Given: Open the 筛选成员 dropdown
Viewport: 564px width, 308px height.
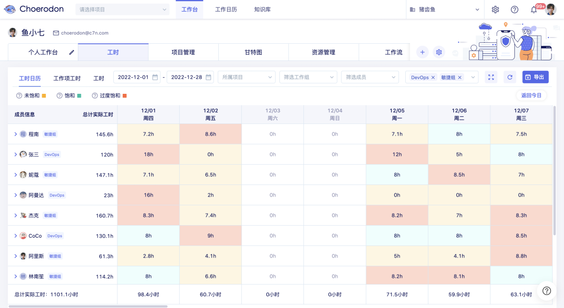Looking at the screenshot, I should click(x=370, y=77).
